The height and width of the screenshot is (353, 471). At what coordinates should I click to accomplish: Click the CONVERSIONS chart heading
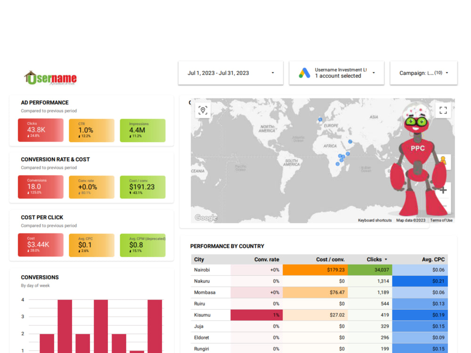tap(40, 277)
